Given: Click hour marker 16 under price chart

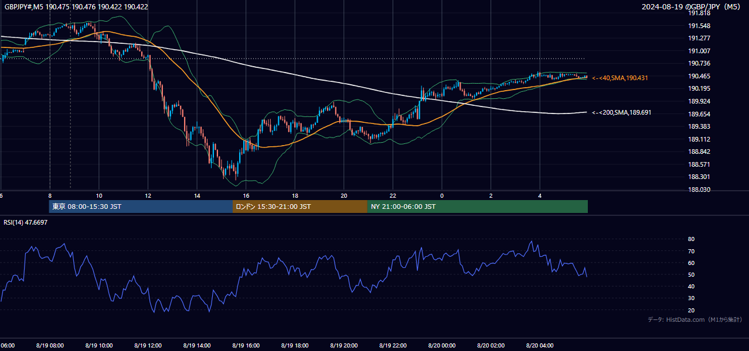Looking at the screenshot, I should [x=246, y=196].
